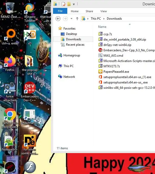Click the Explorer window system icon
The height and width of the screenshot is (174, 155).
pyautogui.click(x=55, y=4)
